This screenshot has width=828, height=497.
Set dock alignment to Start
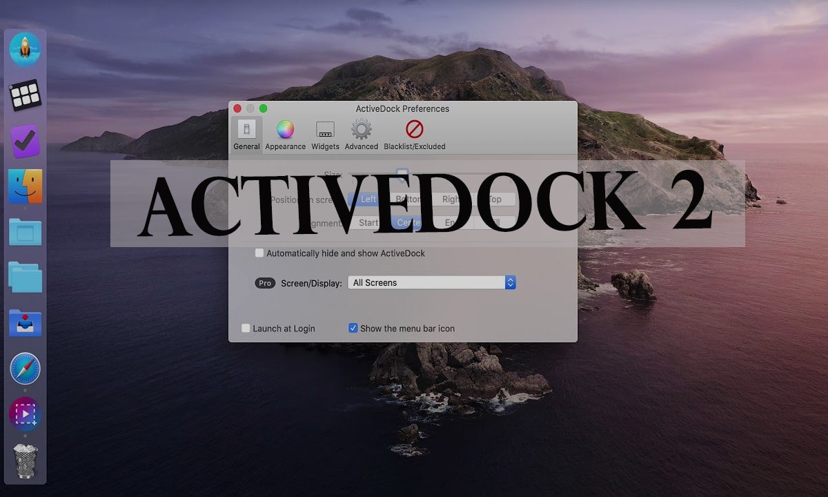click(x=368, y=223)
